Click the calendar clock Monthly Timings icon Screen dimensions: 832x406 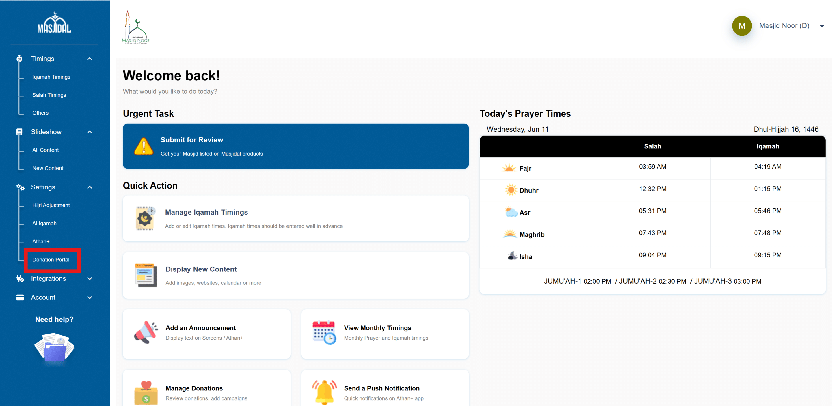pyautogui.click(x=324, y=332)
